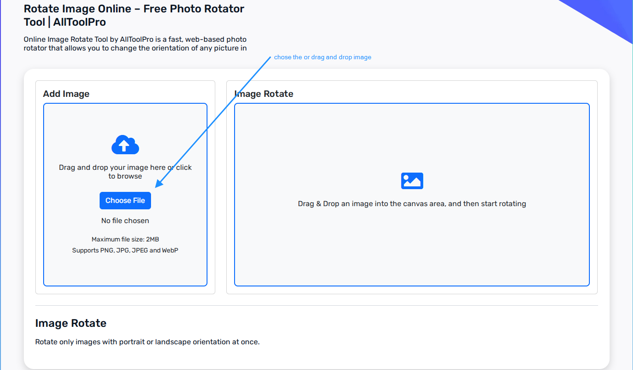Screen dimensions: 633x370
Task: Click the "Add Image" panel heading
Action: click(66, 94)
